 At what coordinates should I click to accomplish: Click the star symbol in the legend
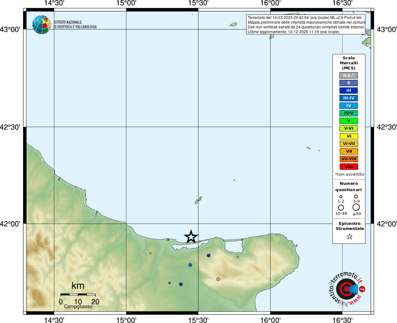tap(349, 237)
